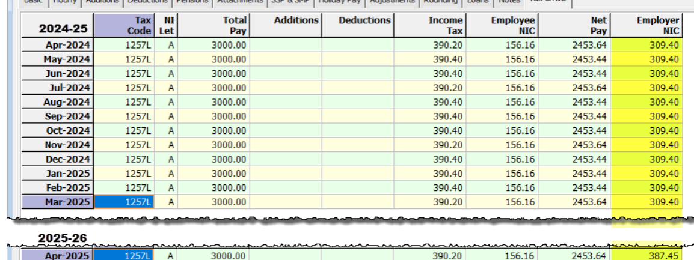Select the Apr-2024 row header
694x260 pixels.
coord(58,45)
